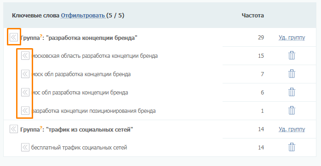This screenshot has height=166, width=321.
Task: Click "Уд. группу" for the бренда group
Action: (292, 38)
